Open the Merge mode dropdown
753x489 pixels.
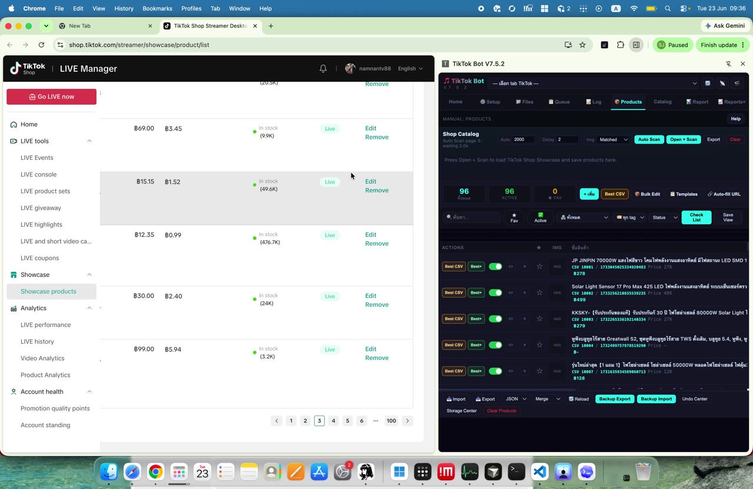[x=548, y=399]
